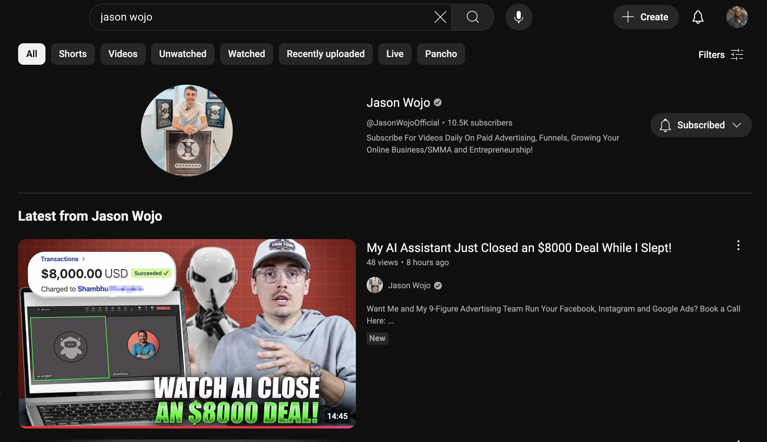The width and height of the screenshot is (767, 442).
Task: Select the Watched filter chip
Action: click(247, 54)
